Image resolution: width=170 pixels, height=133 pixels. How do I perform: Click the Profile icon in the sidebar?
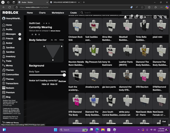point(4,30)
